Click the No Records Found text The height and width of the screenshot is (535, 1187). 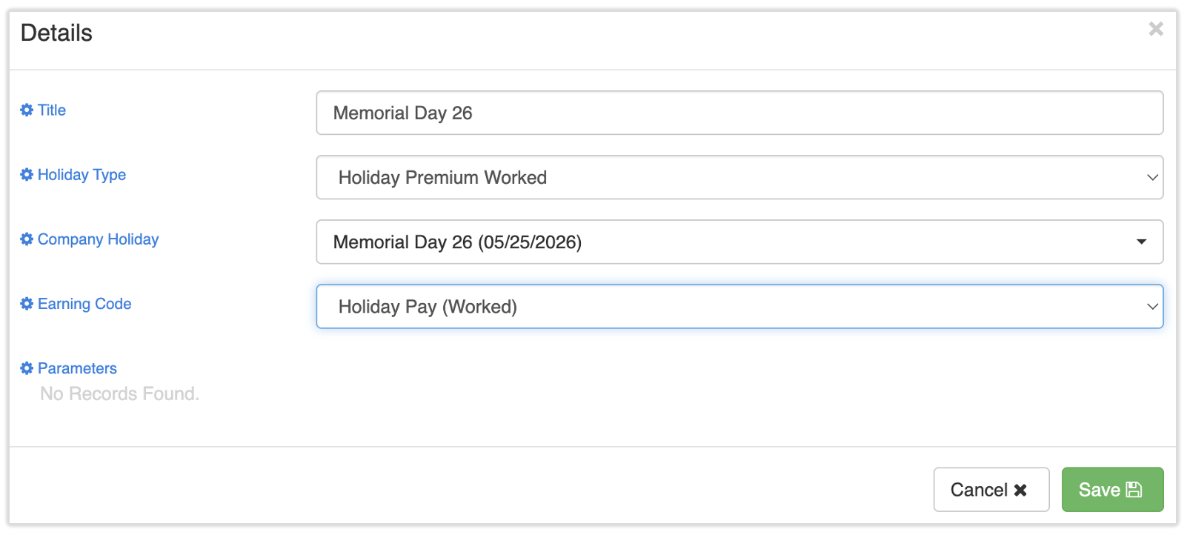[x=119, y=393]
